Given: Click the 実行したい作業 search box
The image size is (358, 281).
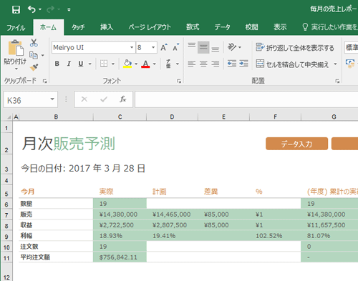Looking at the screenshot, I should [x=329, y=27].
